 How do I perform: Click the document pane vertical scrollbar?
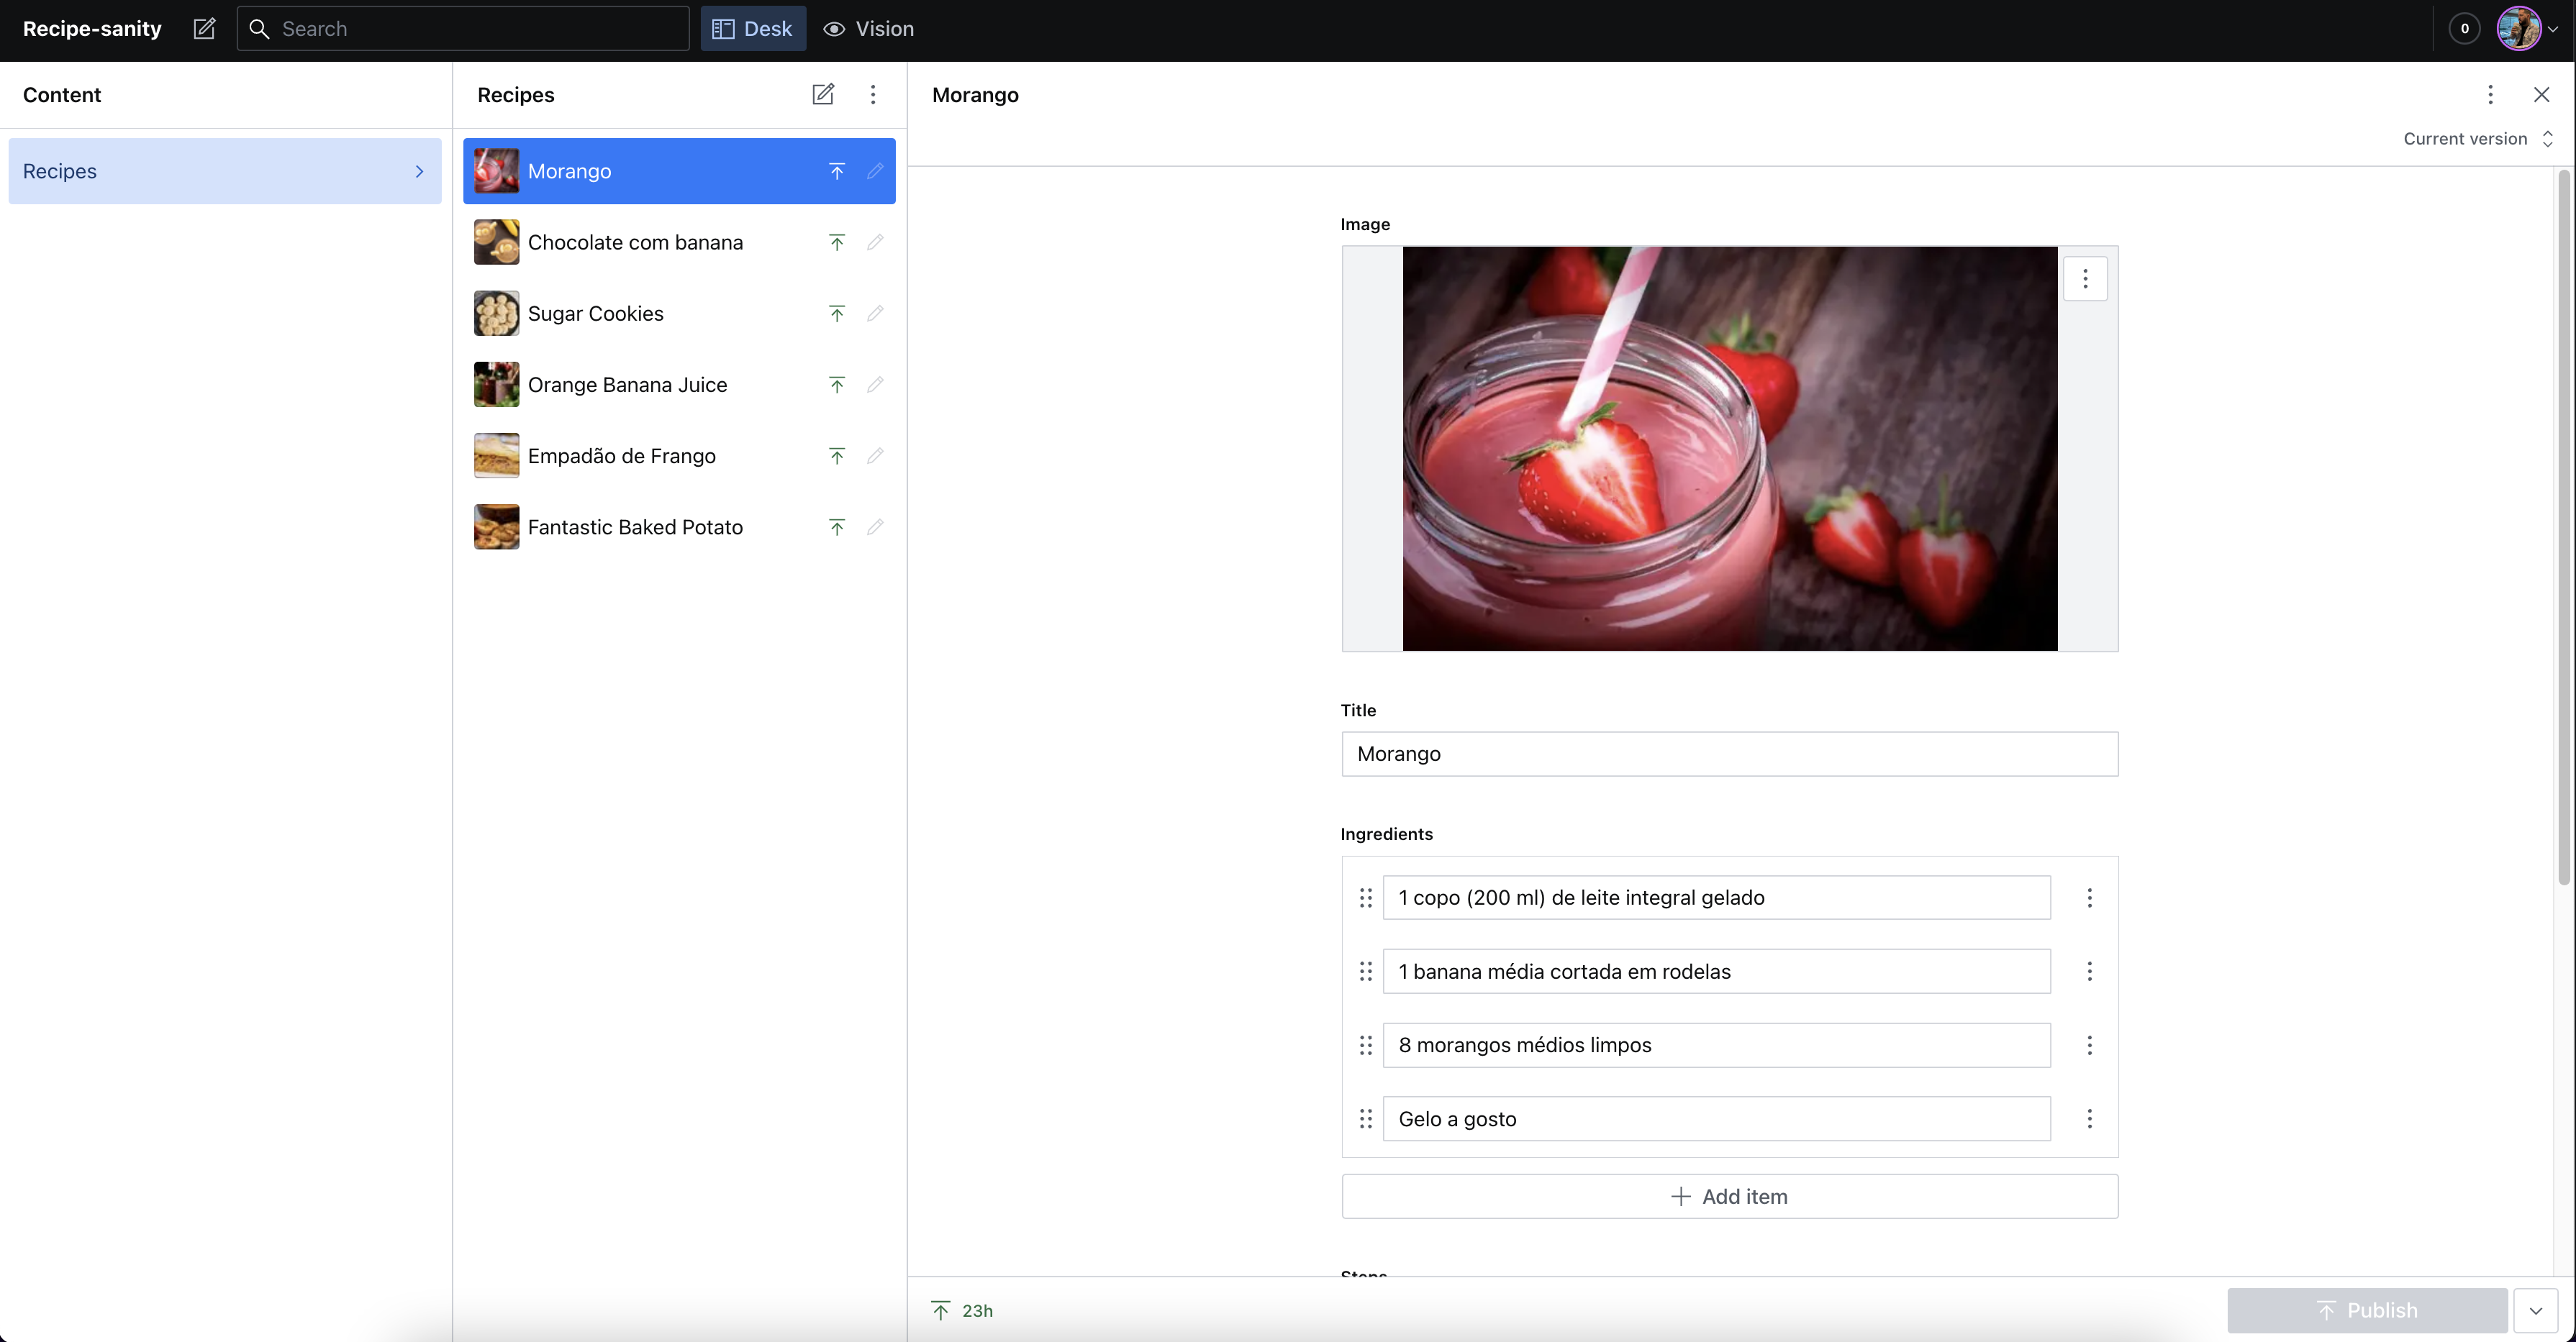pos(2564,528)
